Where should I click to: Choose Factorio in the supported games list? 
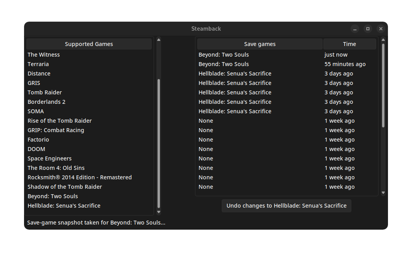point(38,139)
